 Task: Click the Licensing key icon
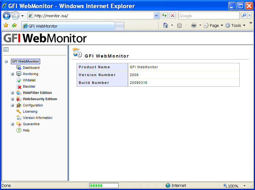(19, 111)
